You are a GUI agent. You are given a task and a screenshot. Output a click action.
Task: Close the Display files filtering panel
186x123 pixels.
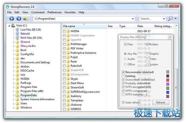pos(170,37)
